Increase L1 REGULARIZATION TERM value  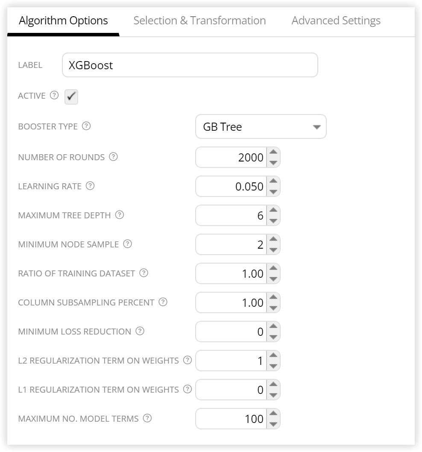coord(273,384)
